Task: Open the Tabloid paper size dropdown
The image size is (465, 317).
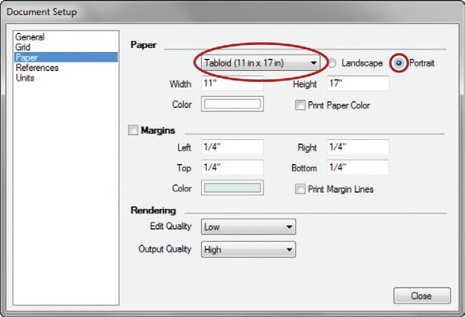Action: click(x=261, y=63)
